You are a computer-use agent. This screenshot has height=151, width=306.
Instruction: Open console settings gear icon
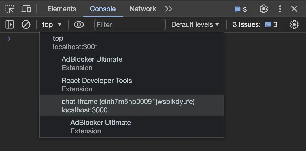pyautogui.click(x=294, y=25)
